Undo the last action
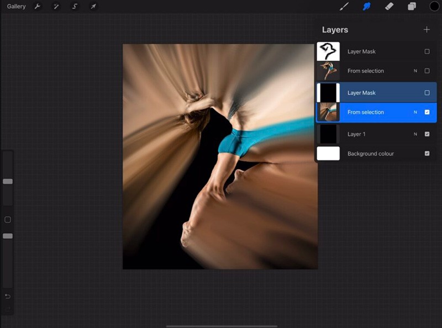Image resolution: width=442 pixels, height=328 pixels. 8,297
